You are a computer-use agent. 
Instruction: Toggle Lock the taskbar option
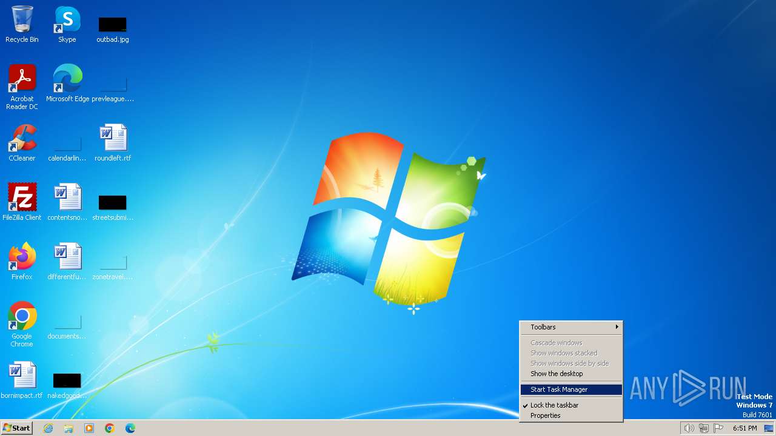571,405
